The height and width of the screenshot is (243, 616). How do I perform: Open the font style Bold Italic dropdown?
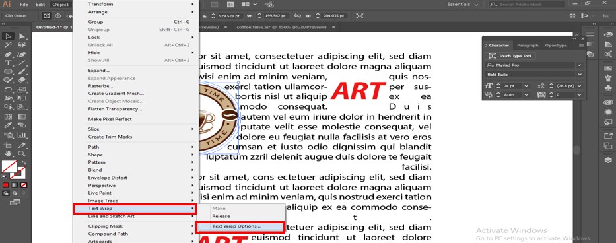(x=580, y=75)
